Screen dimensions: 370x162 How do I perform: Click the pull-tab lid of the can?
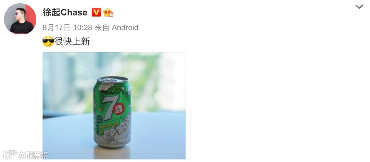click(x=112, y=79)
